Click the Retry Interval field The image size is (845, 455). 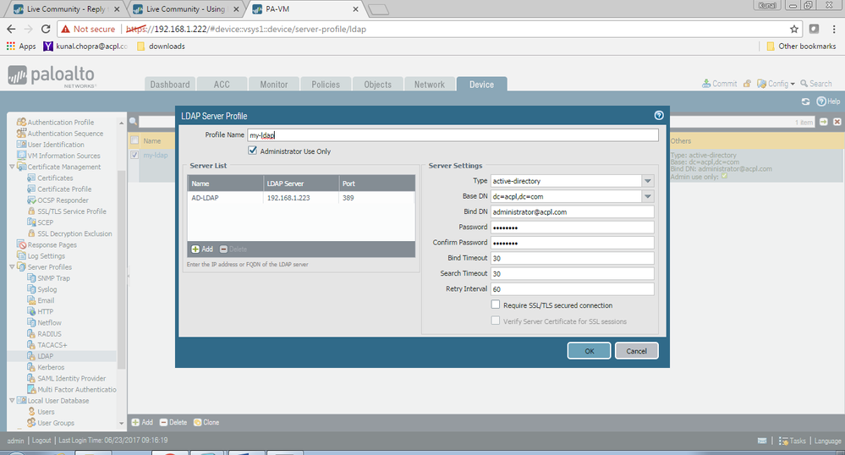pyautogui.click(x=573, y=289)
